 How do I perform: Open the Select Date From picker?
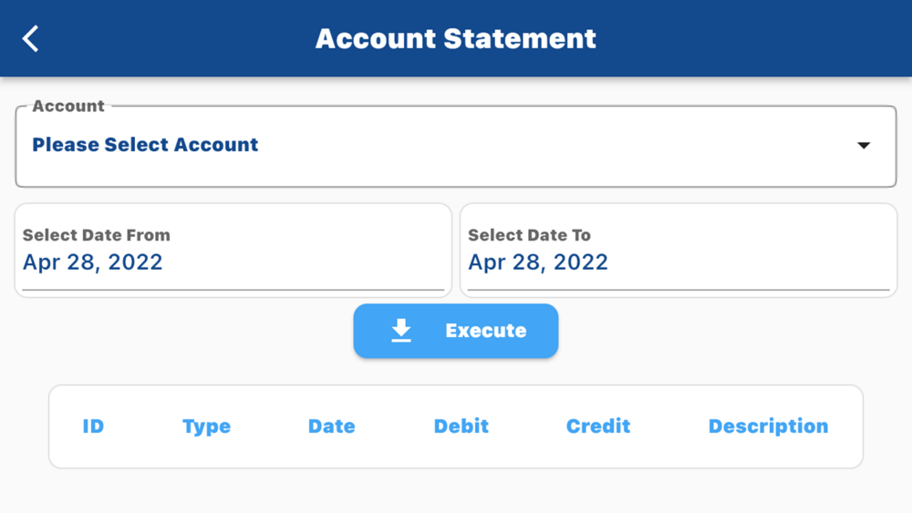(x=233, y=251)
